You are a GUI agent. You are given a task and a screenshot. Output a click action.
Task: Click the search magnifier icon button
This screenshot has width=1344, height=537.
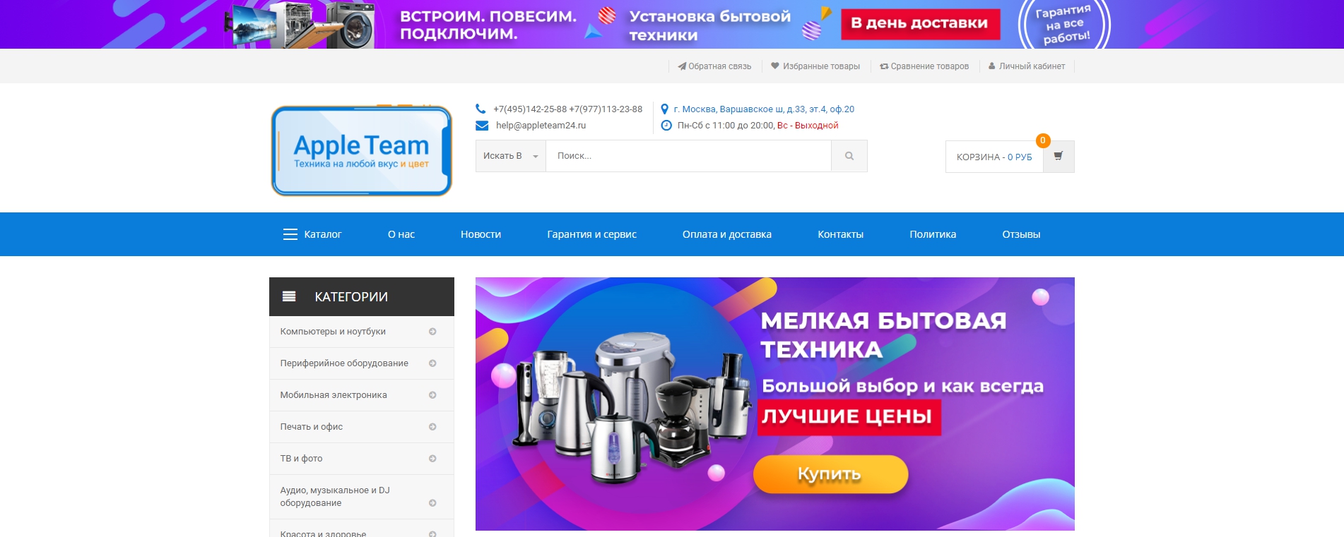tap(849, 156)
